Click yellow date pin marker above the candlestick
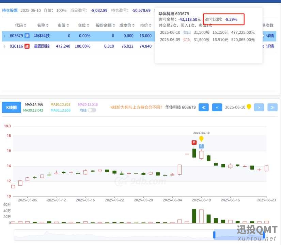Image resolution: width=281 pixels, height=245 pixels. point(201,139)
